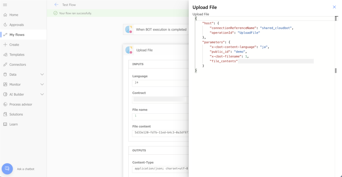The width and height of the screenshot is (342, 177).
Task: Click the "connectionReferenceName" key in JSON
Action: tap(233, 28)
